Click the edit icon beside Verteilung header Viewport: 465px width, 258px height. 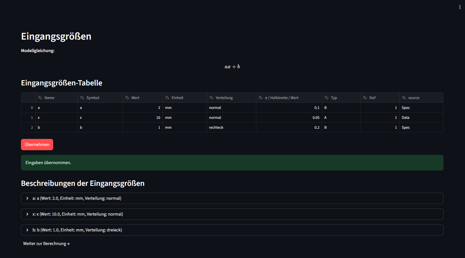click(x=212, y=98)
